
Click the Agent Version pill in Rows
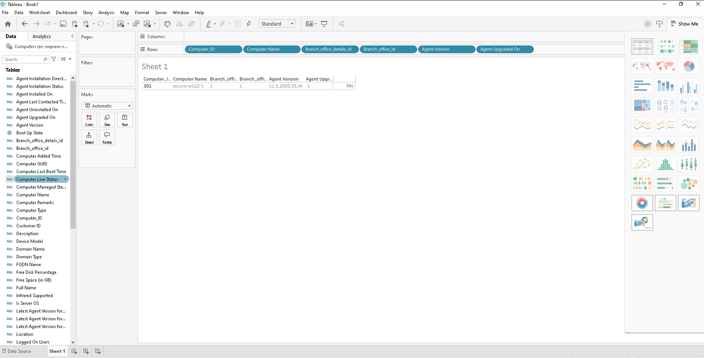click(x=446, y=49)
